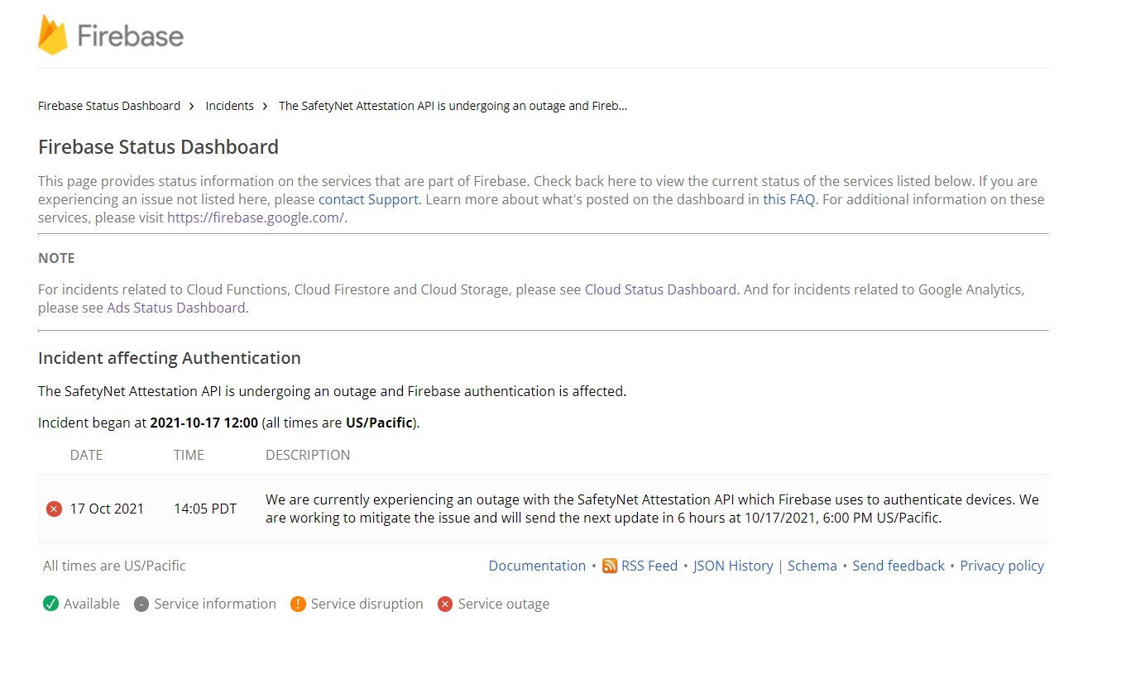Click the Incident affecting Authentication heading
The height and width of the screenshot is (688, 1131).
tap(170, 358)
